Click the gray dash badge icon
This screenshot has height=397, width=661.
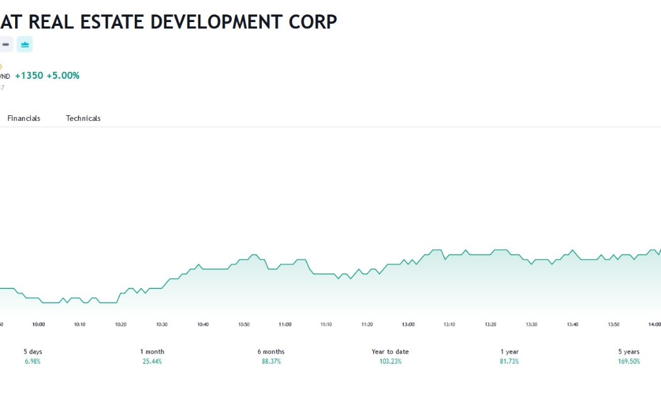[x=6, y=44]
